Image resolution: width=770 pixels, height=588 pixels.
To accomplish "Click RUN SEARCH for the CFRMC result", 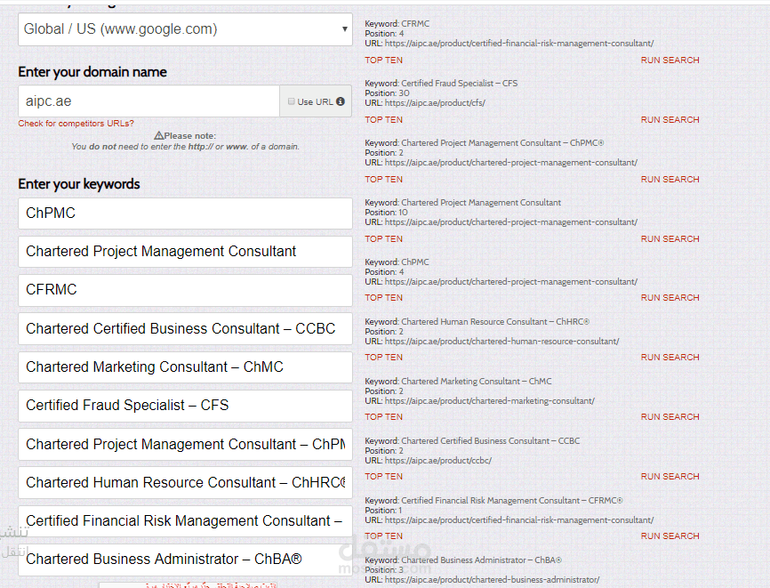I will (x=670, y=60).
